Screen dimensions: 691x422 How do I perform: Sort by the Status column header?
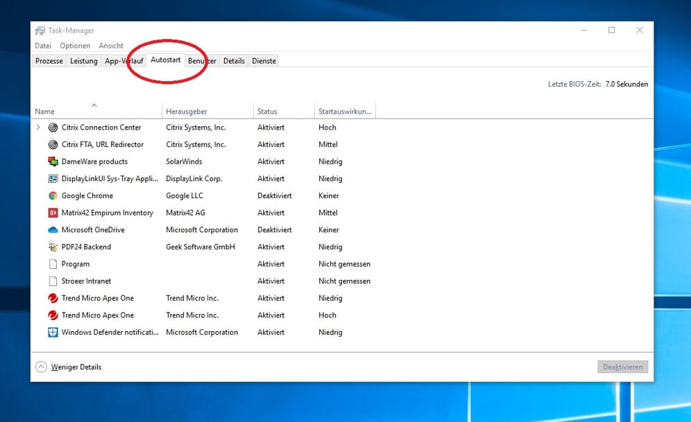[x=284, y=112]
